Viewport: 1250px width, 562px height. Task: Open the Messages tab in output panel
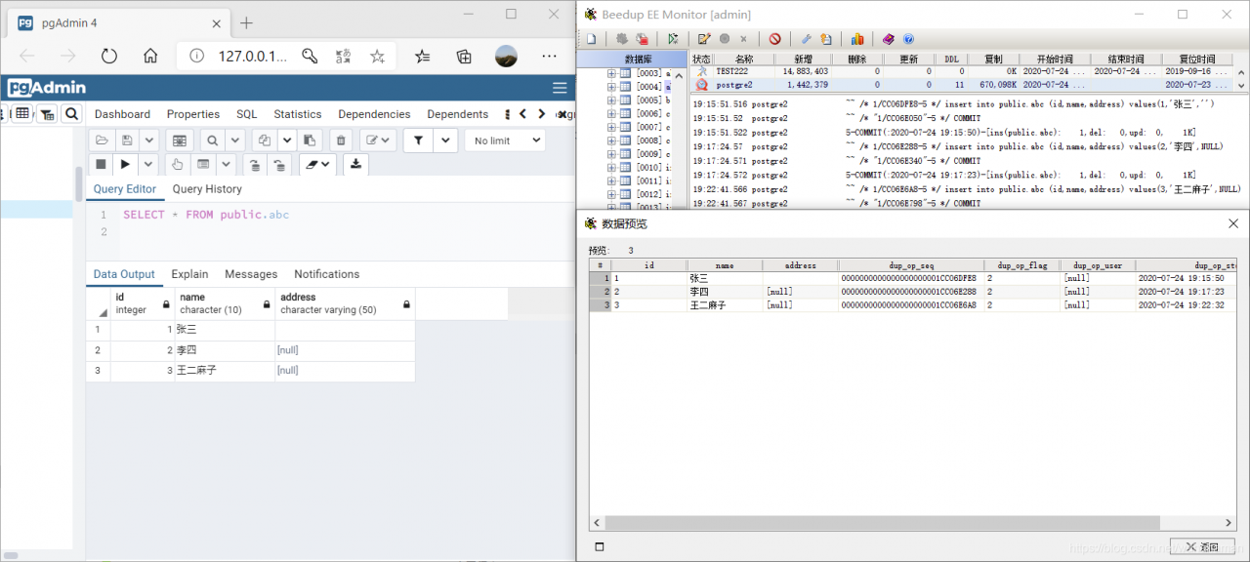(x=251, y=274)
